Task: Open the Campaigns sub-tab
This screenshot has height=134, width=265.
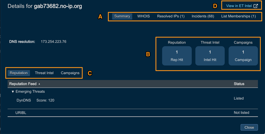Action: (70, 73)
